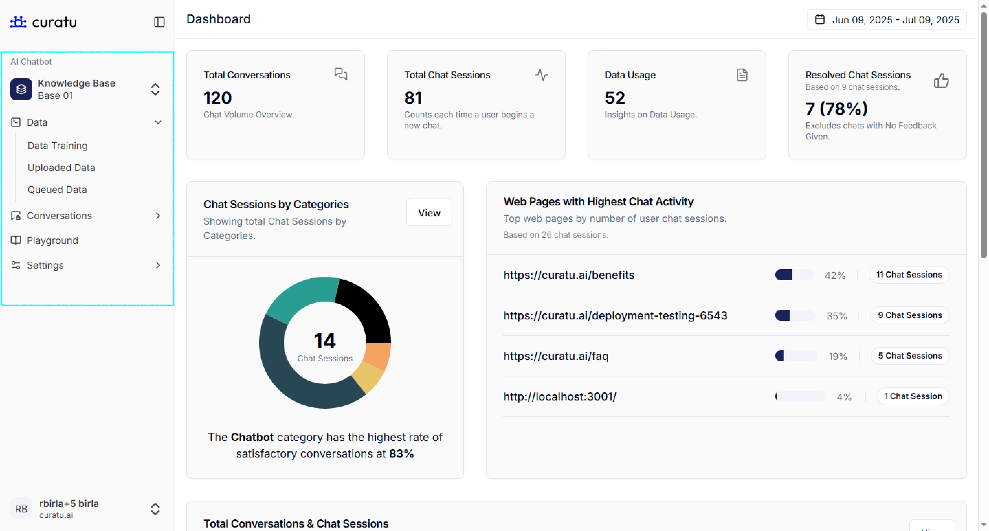Click the curatu logo
This screenshot has width=989, height=531.
point(43,22)
